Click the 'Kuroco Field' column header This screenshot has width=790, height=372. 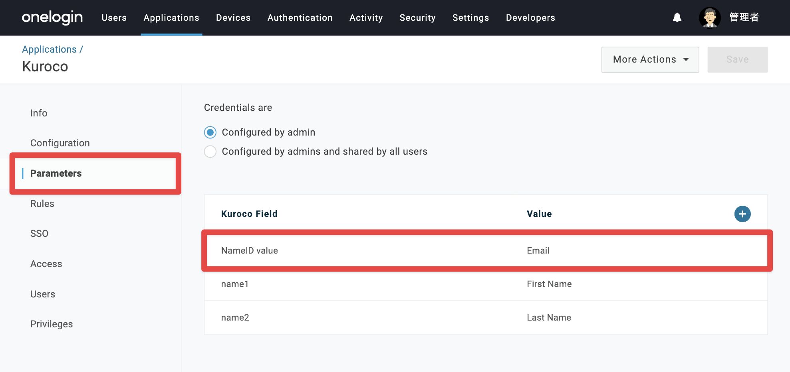coord(249,214)
